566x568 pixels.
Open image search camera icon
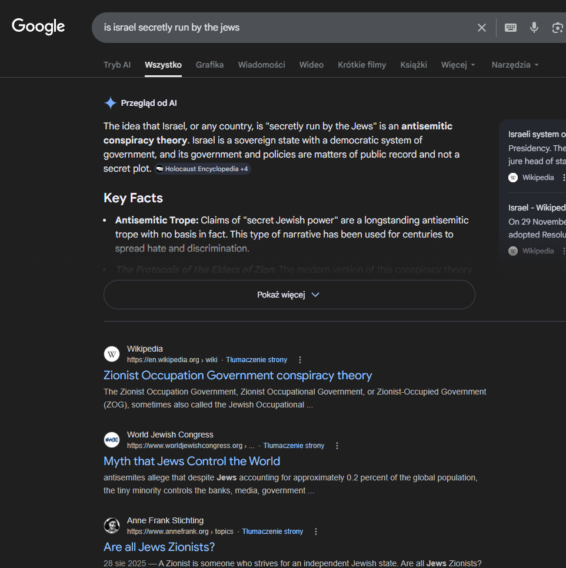(558, 28)
